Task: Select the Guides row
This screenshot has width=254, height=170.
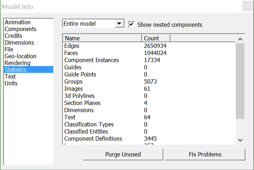Action: coord(149,67)
